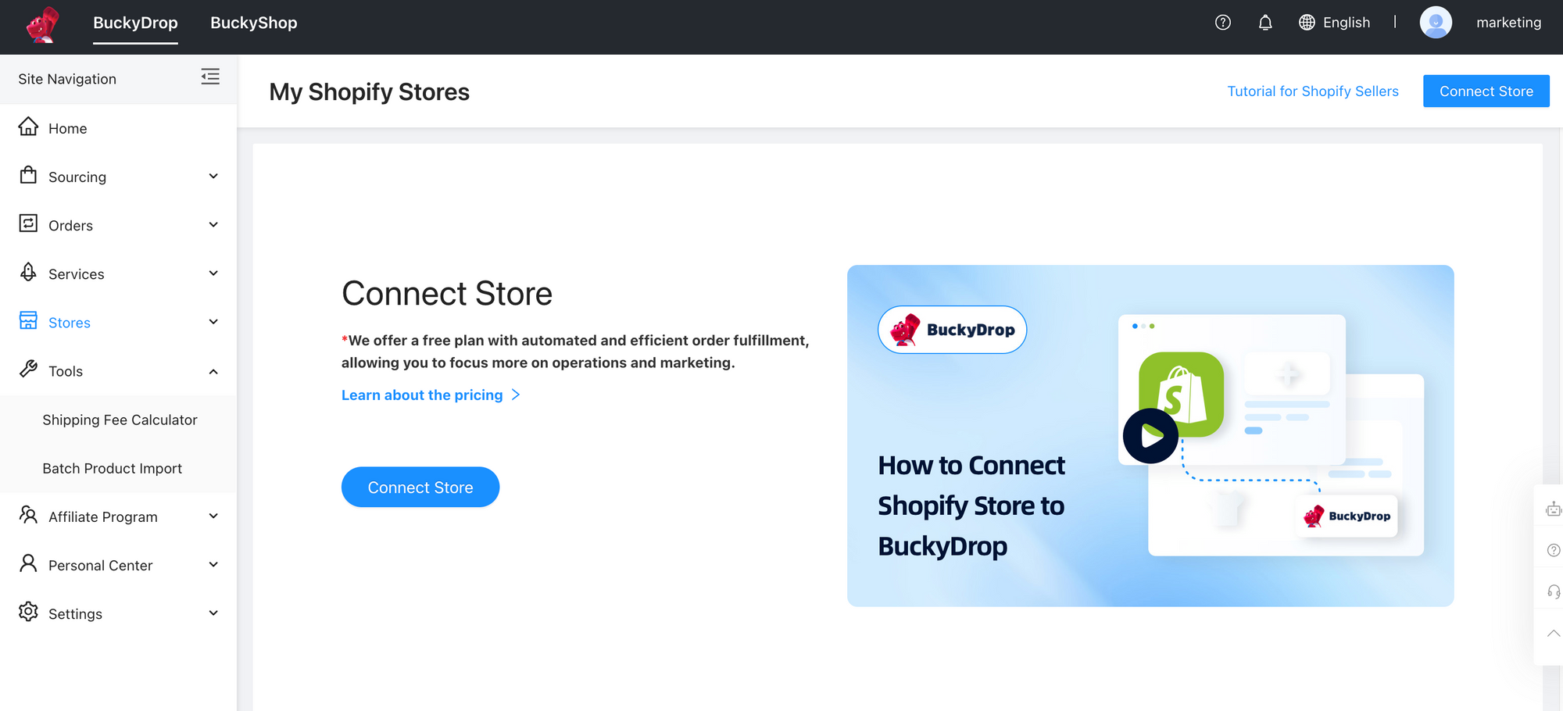Image resolution: width=1563 pixels, height=711 pixels.
Task: Click the Settings gear icon
Action: [x=29, y=612]
